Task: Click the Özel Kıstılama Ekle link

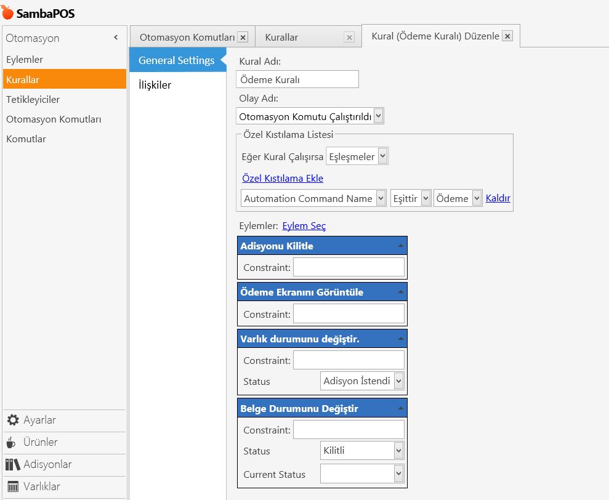Action: click(283, 179)
